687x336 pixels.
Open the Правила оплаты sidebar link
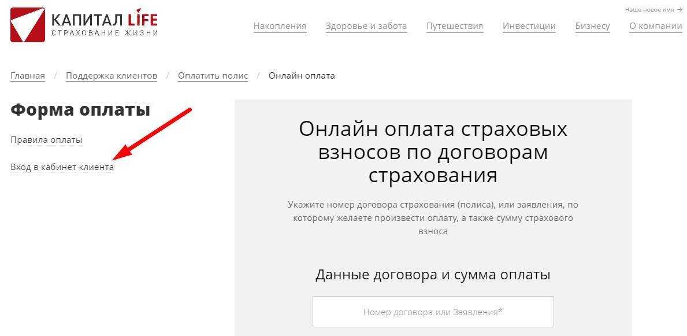tap(46, 140)
